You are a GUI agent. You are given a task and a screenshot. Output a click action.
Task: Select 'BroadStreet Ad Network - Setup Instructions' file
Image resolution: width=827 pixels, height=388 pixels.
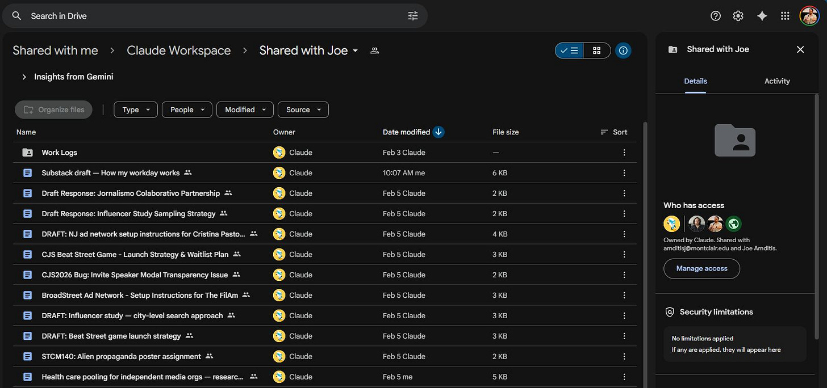tap(140, 295)
